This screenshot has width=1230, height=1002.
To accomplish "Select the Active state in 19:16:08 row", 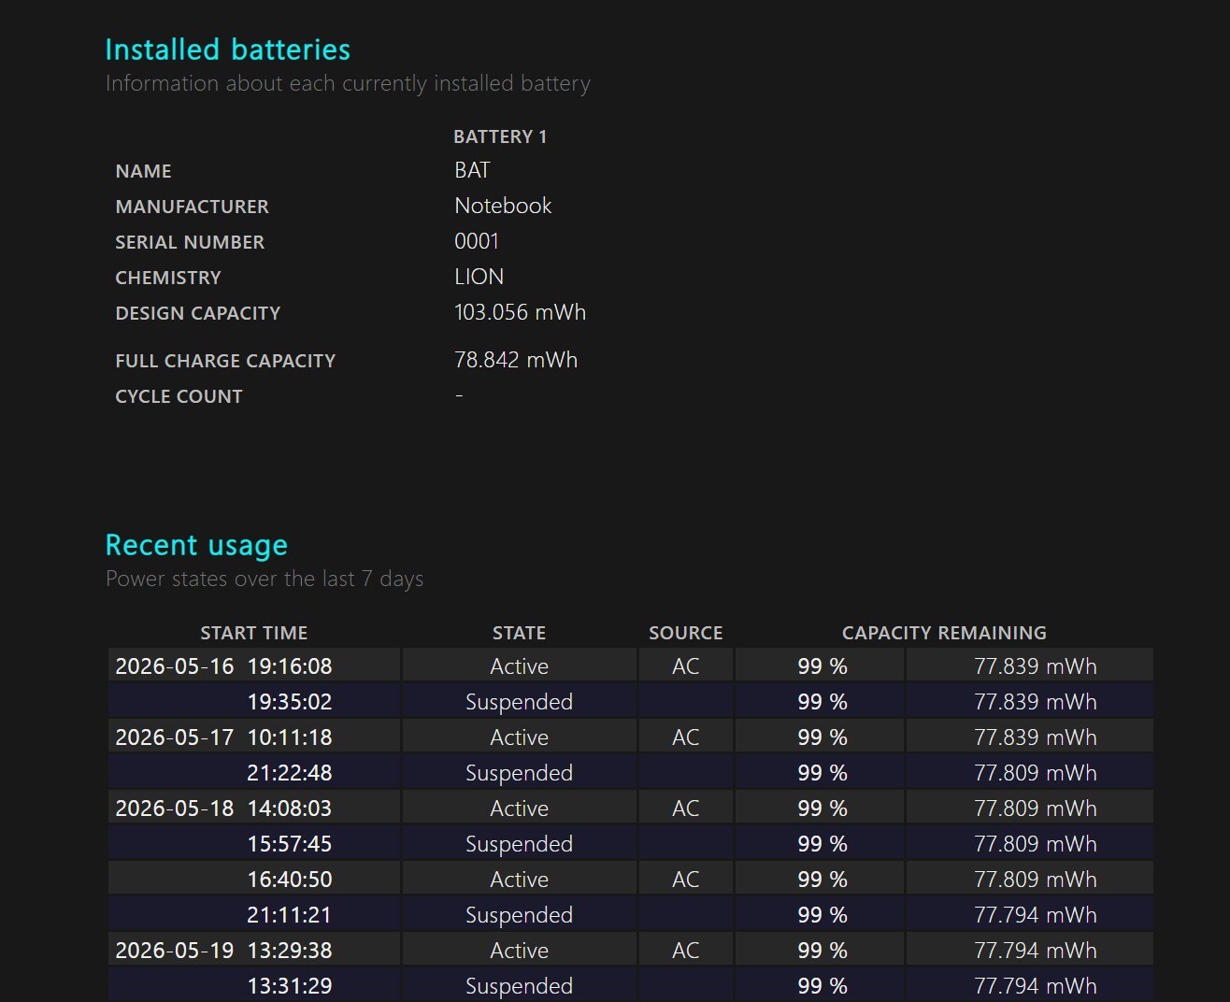I will pyautogui.click(x=520, y=665).
